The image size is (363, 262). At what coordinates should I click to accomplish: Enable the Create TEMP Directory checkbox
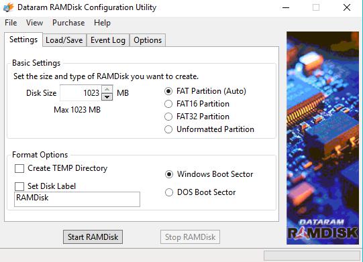[x=19, y=168]
